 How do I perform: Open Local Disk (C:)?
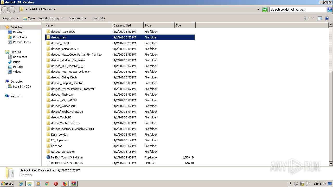22,86
